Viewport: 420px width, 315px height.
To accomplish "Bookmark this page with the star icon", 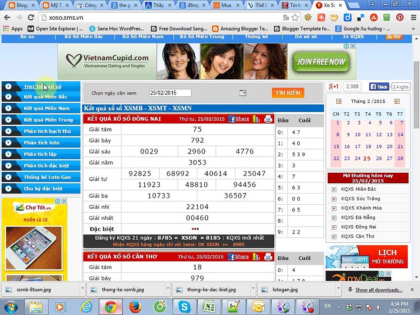I will [295, 17].
